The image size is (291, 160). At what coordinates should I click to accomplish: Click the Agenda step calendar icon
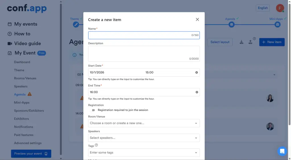tap(231, 24)
